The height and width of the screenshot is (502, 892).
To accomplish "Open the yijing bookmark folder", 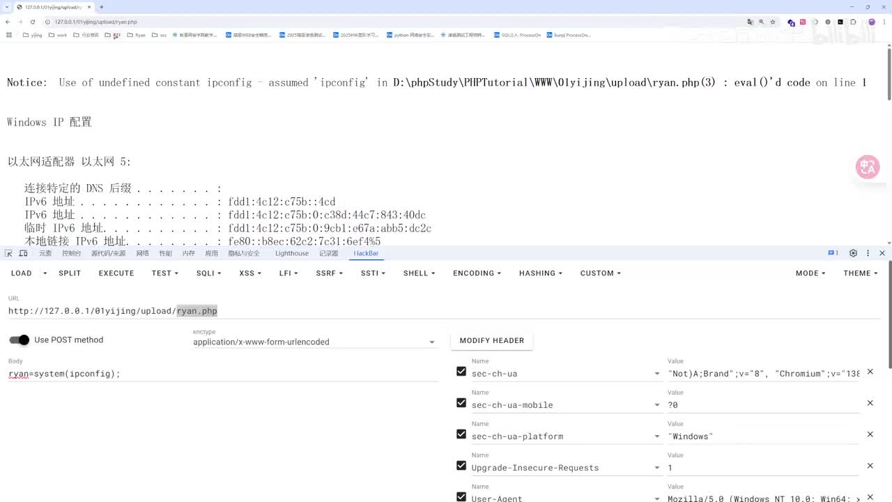I will click(x=32, y=35).
